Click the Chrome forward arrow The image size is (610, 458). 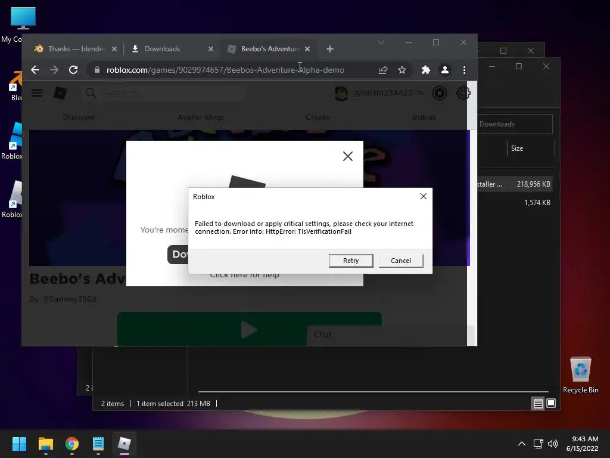tap(54, 70)
